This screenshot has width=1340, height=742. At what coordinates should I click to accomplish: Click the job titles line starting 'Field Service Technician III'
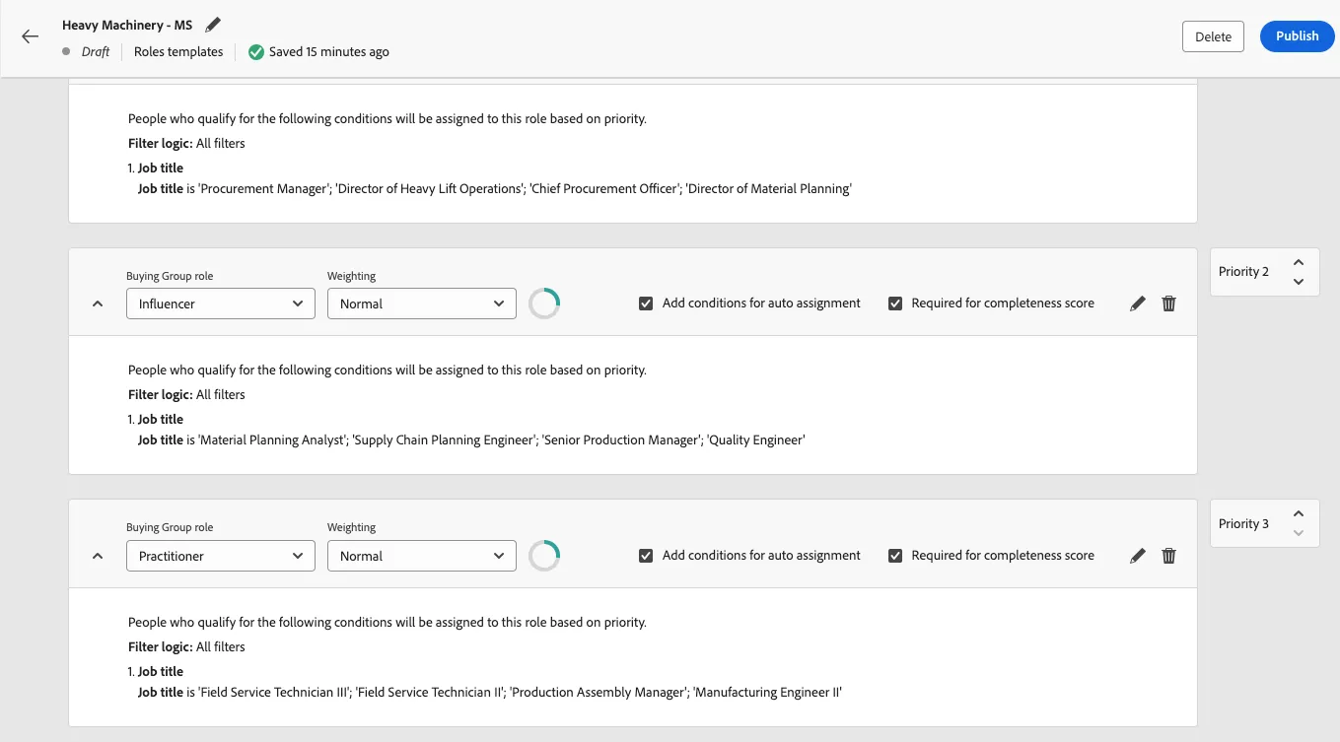tap(490, 693)
